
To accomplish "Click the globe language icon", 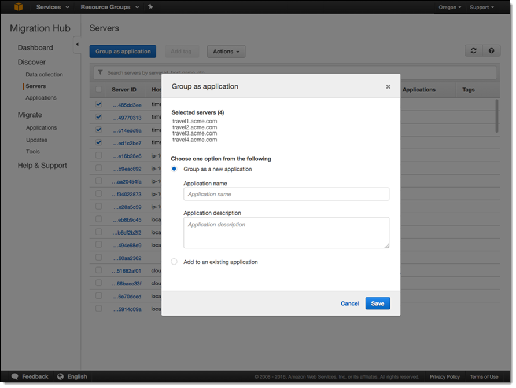I will coord(61,376).
